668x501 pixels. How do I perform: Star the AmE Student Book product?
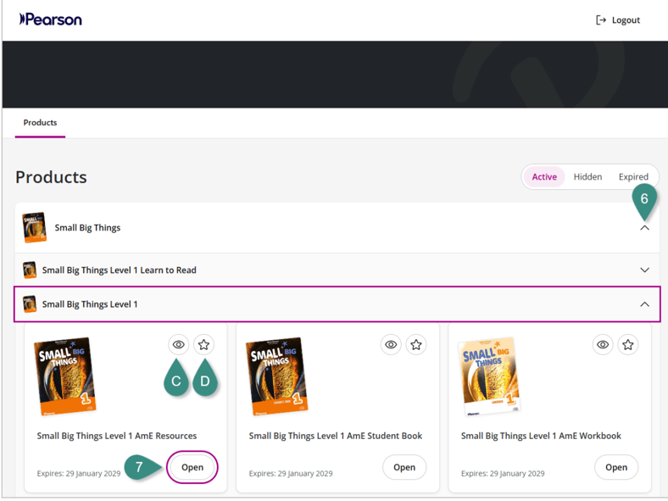415,345
